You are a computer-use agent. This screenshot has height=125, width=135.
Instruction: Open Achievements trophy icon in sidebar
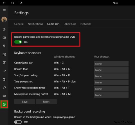click(4, 46)
